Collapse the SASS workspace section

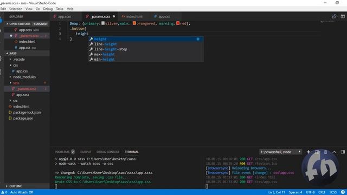coord(27,53)
